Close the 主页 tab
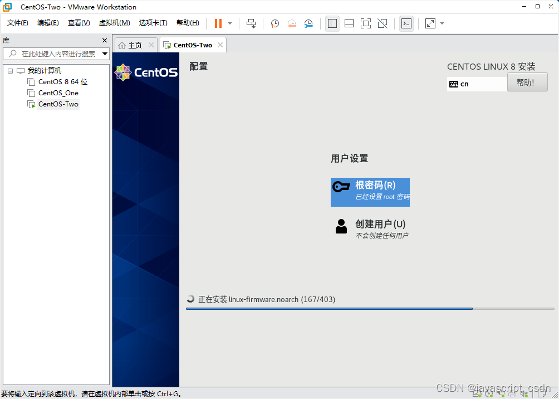 point(151,45)
